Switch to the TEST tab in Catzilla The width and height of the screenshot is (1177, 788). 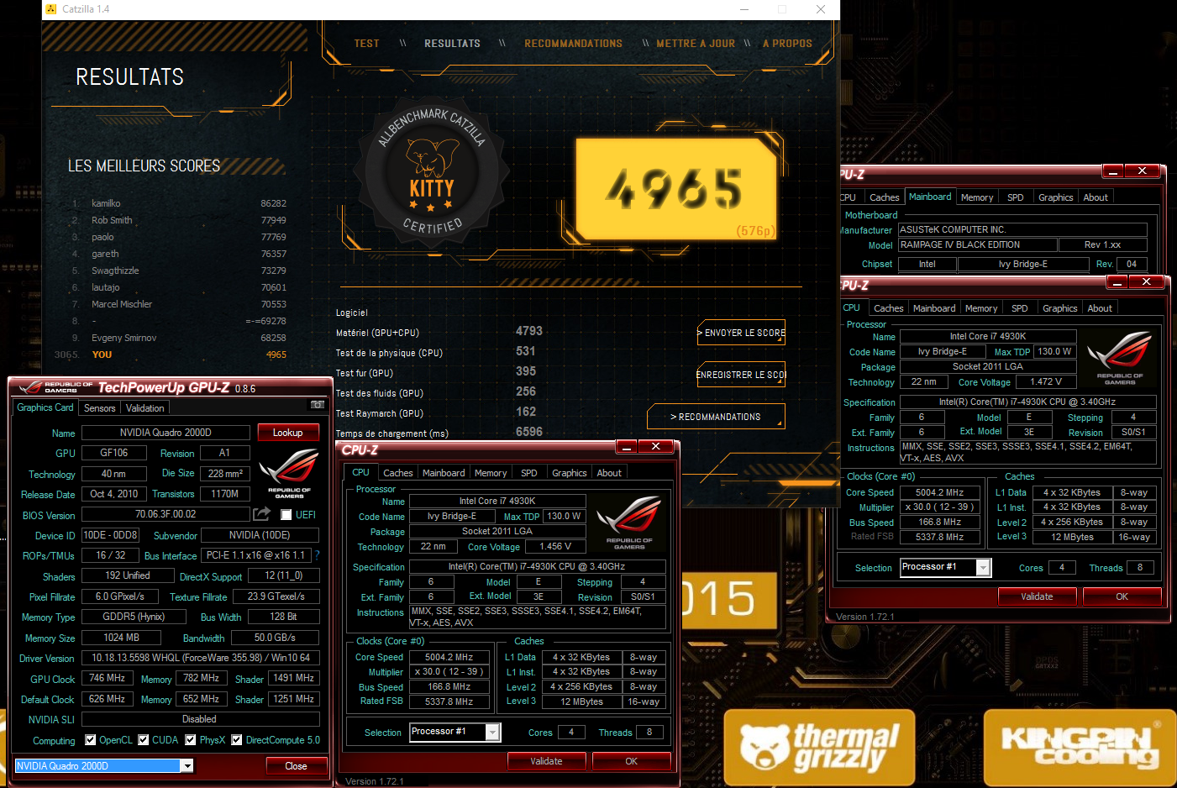click(366, 44)
